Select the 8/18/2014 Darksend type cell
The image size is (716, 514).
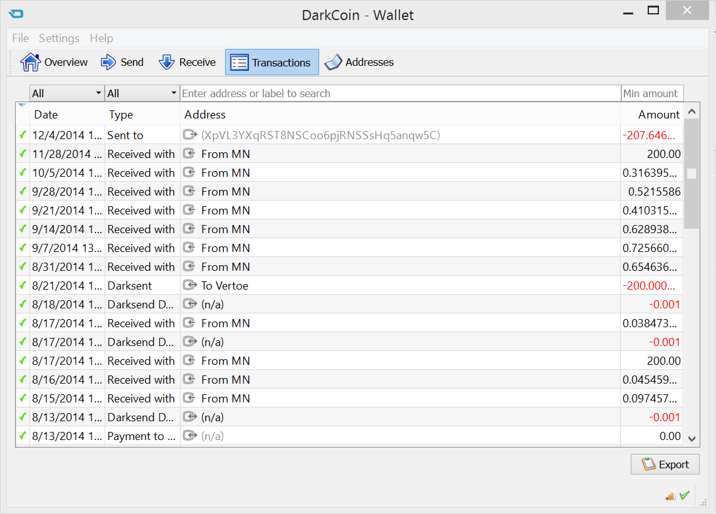[x=142, y=304]
